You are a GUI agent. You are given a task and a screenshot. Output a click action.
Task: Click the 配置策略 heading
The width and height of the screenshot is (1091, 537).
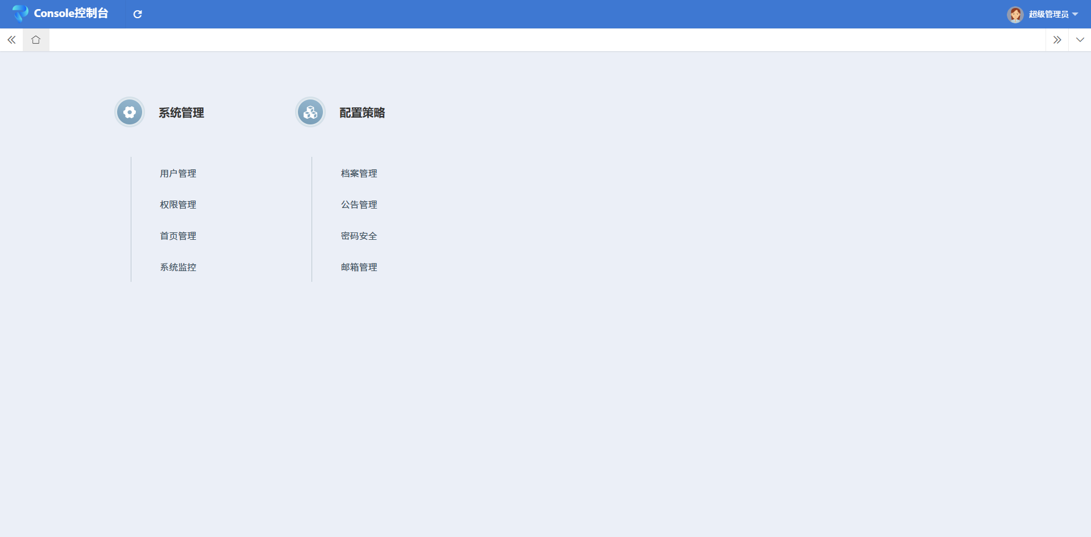[x=362, y=113]
